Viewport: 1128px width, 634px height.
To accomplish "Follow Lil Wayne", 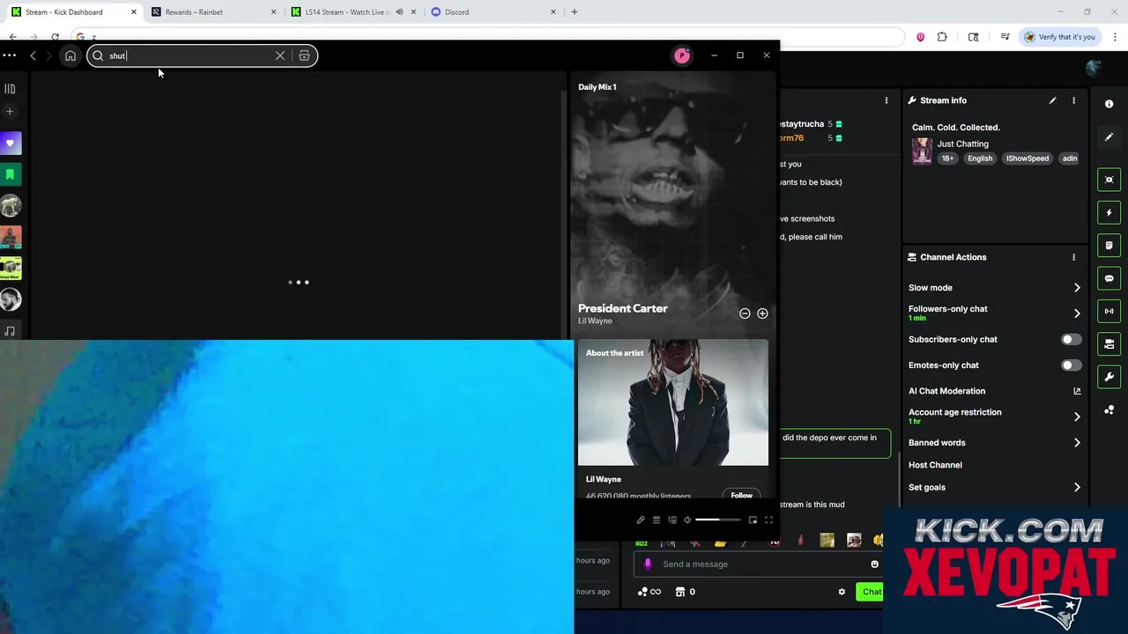I will coord(741,495).
